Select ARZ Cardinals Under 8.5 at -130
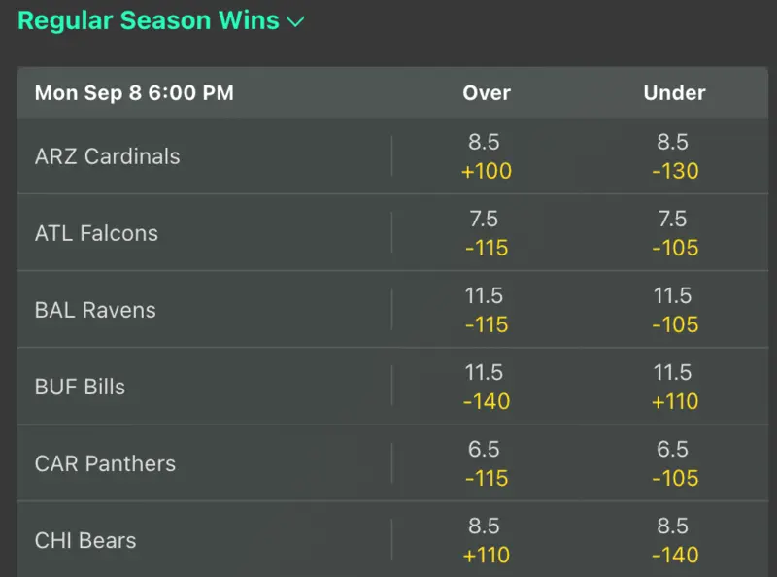The width and height of the screenshot is (777, 577). coord(675,156)
